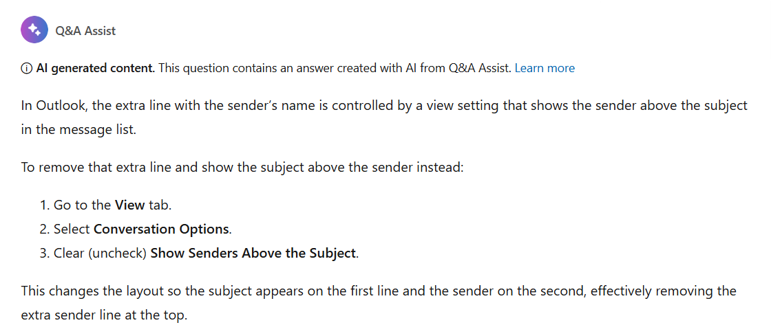This screenshot has height=325, width=771.
Task: Click the paragraph starting "In Outlook, the extra line"
Action: tap(384, 117)
